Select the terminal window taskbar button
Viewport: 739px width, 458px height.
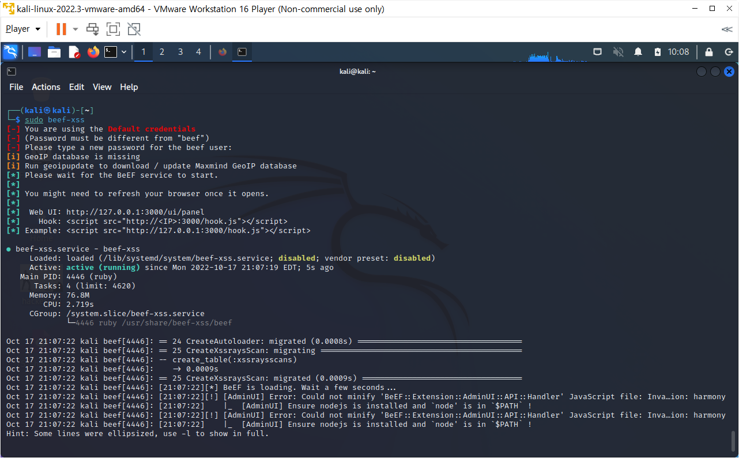point(243,52)
